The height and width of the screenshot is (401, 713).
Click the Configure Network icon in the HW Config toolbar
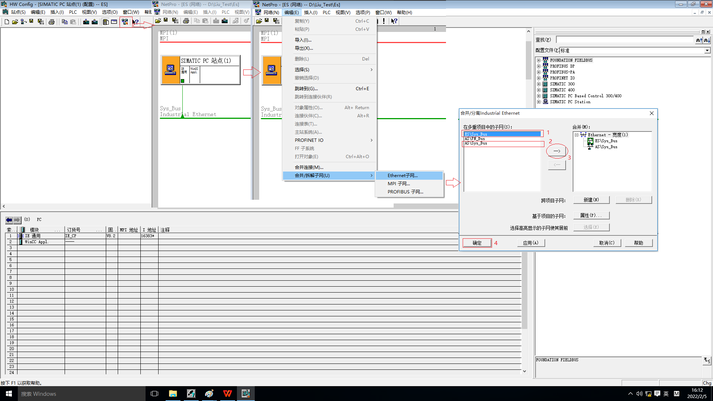coord(125,22)
